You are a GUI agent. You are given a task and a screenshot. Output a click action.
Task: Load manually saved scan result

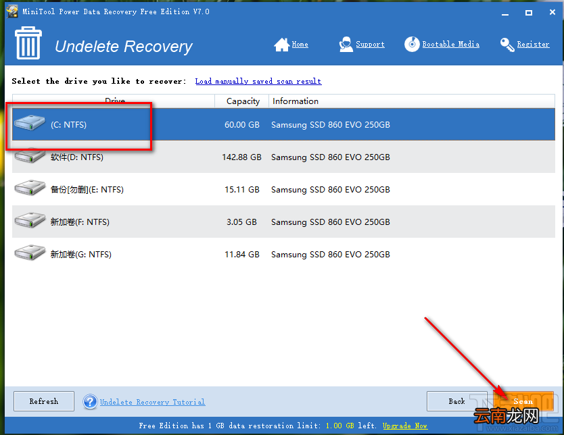(x=258, y=81)
